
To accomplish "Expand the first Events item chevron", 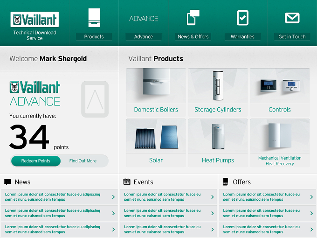I will [213, 197].
